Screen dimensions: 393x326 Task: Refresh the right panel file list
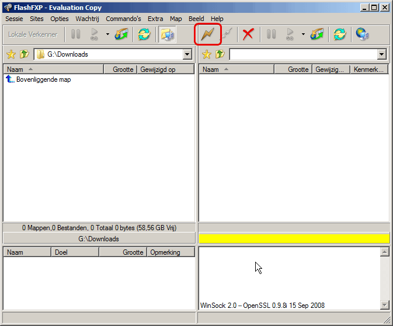click(x=340, y=34)
